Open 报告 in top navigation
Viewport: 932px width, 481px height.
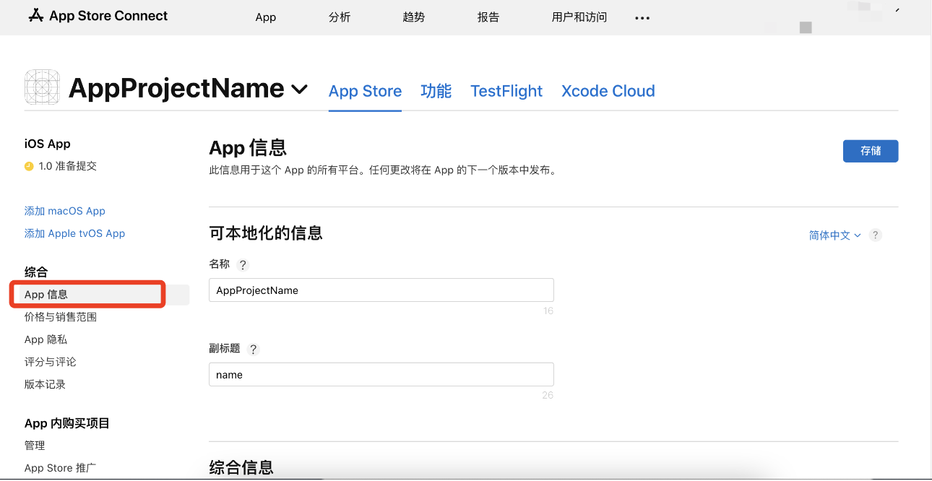pyautogui.click(x=488, y=17)
